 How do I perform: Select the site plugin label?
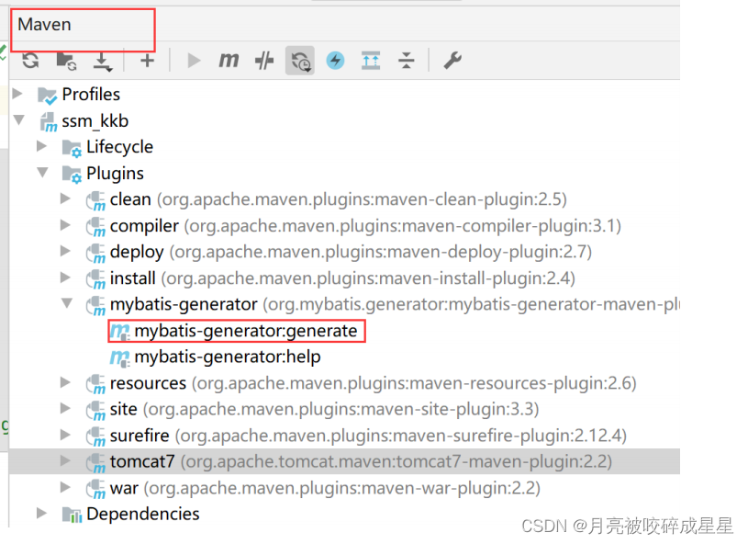124,409
